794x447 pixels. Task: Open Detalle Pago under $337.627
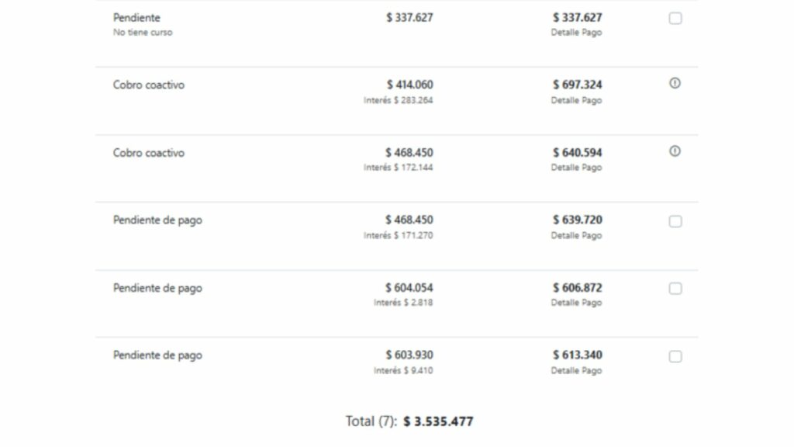576,33
